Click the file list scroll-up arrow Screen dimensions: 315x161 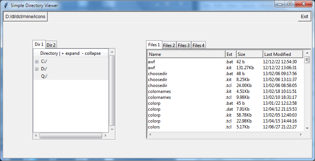click(x=307, y=53)
